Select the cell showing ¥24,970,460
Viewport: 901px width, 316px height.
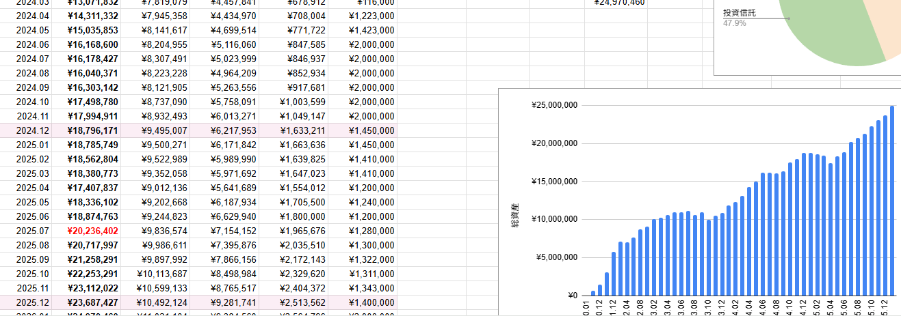(618, 3)
